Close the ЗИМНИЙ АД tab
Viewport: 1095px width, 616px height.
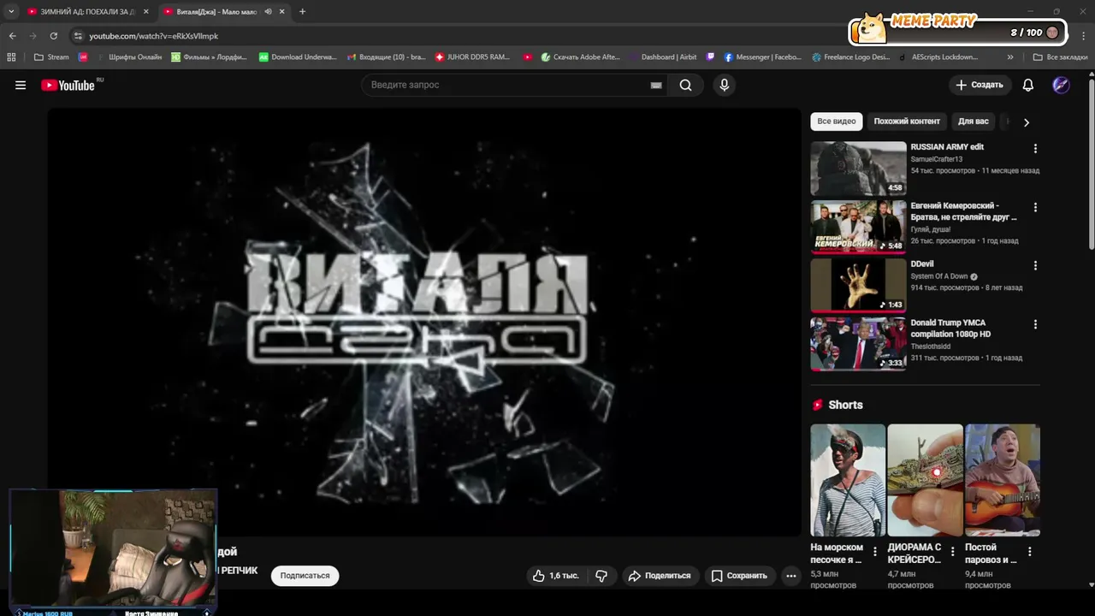[145, 12]
